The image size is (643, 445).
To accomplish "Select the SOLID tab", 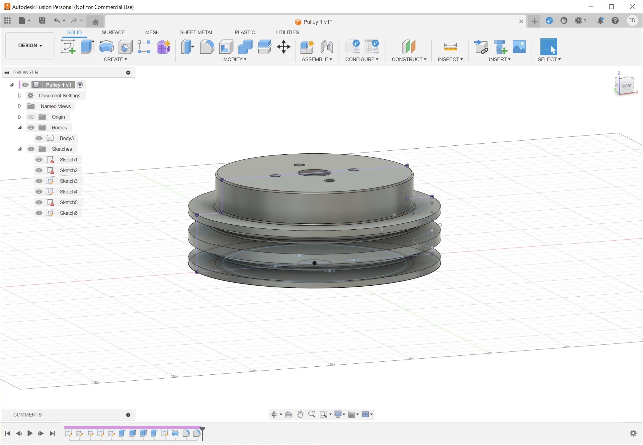I will click(x=74, y=32).
